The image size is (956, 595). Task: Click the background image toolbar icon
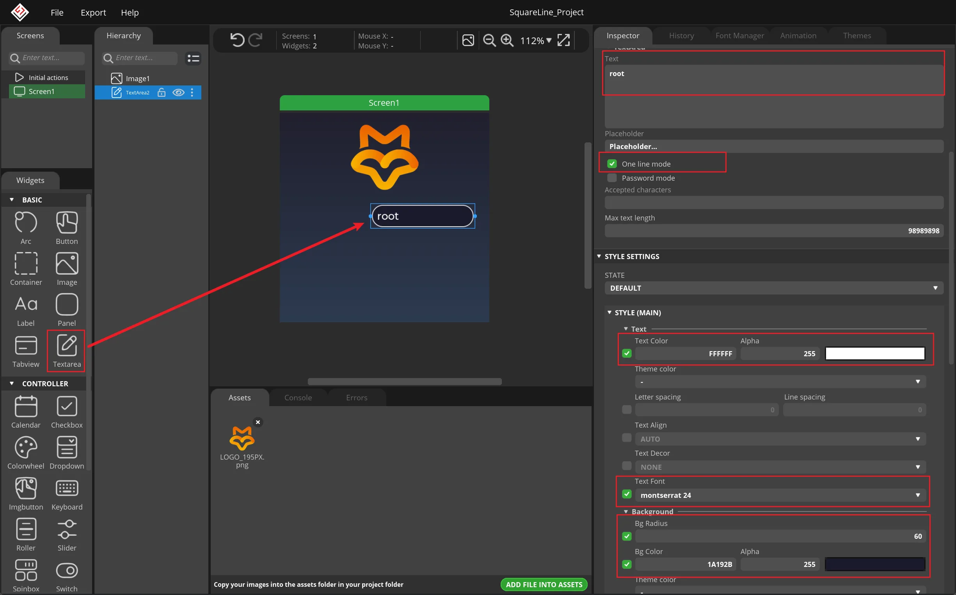[x=468, y=40]
